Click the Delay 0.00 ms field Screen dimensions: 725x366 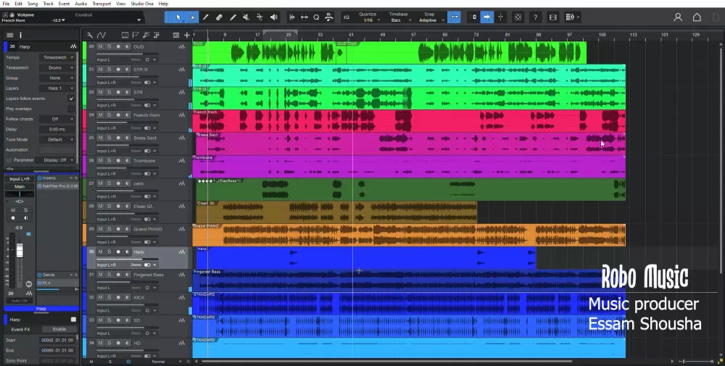click(58, 129)
